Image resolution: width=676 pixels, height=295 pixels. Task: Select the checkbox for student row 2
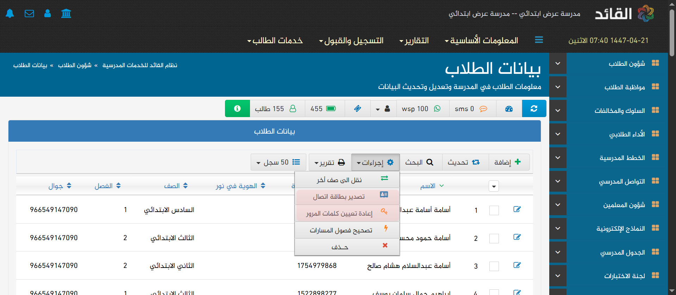tap(494, 238)
